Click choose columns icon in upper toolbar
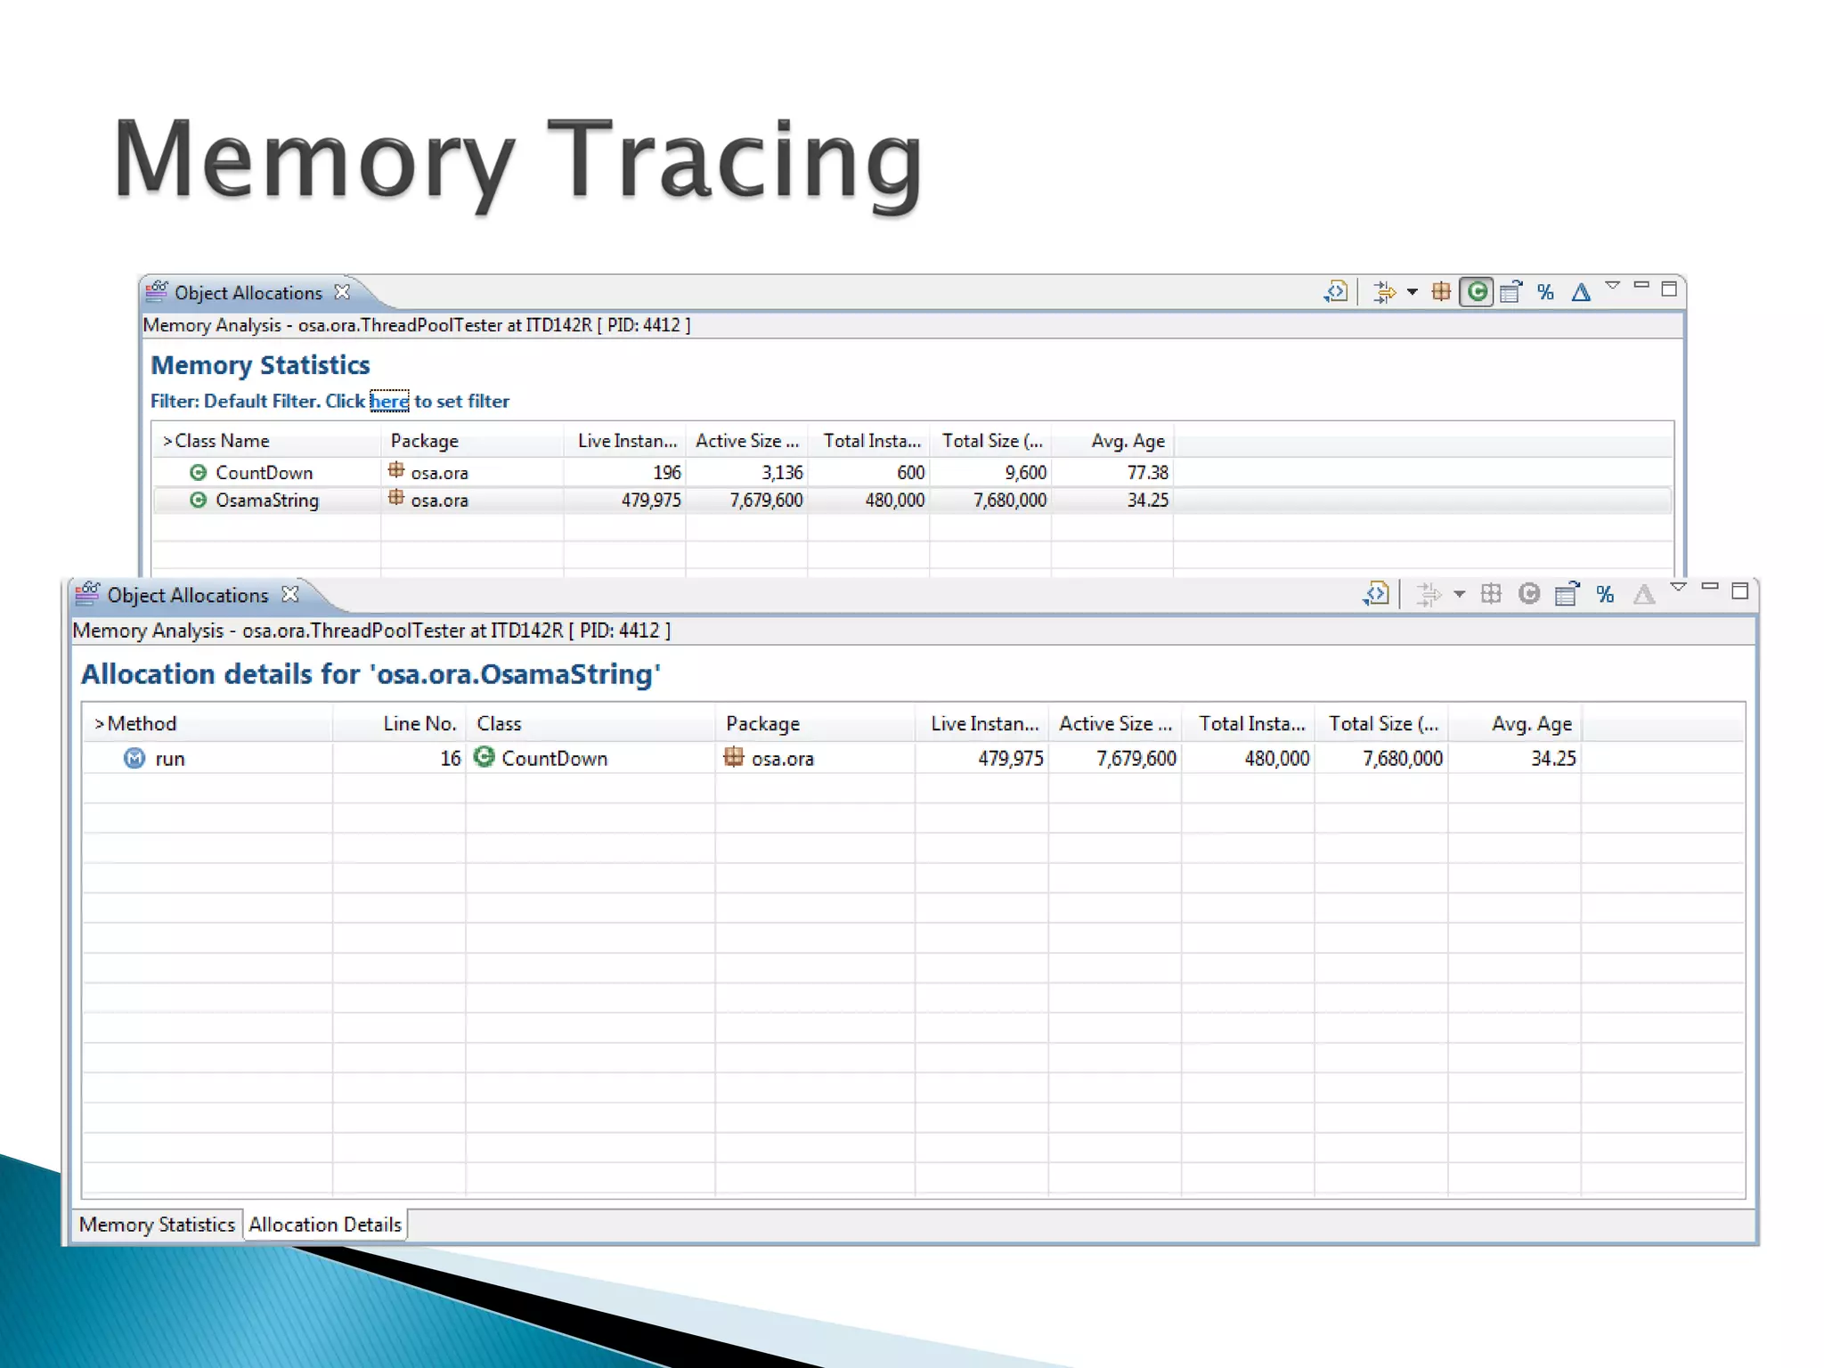Image resolution: width=1824 pixels, height=1368 pixels. [x=1510, y=291]
